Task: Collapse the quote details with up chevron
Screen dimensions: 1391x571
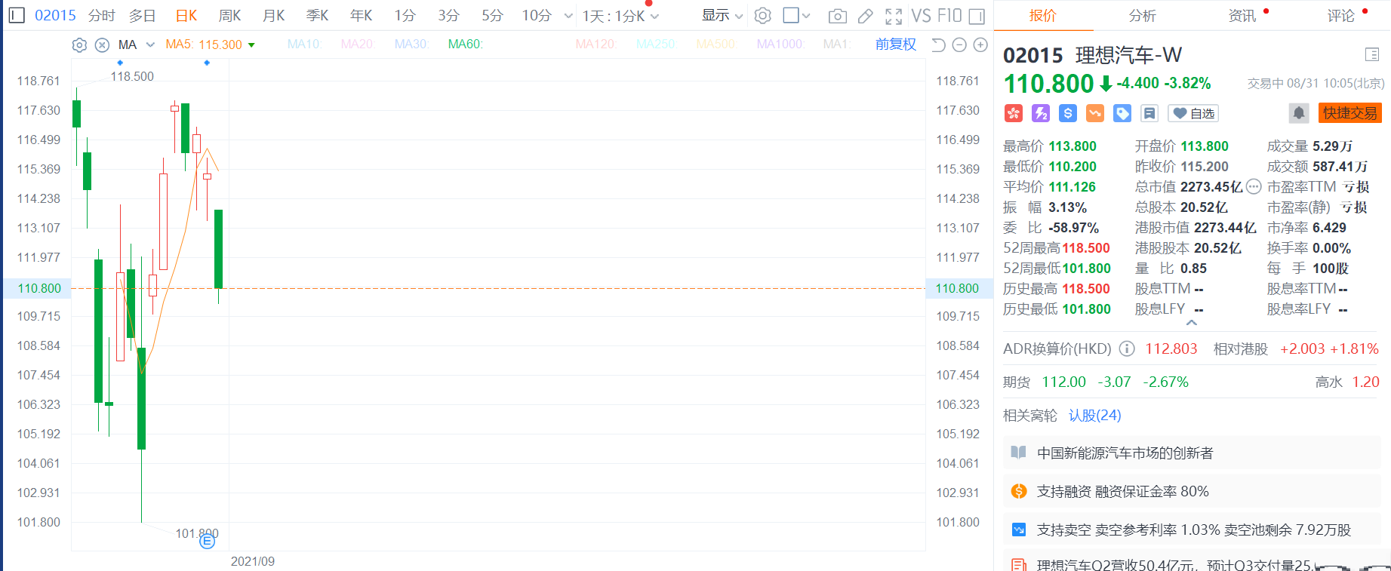Action: 1192,323
